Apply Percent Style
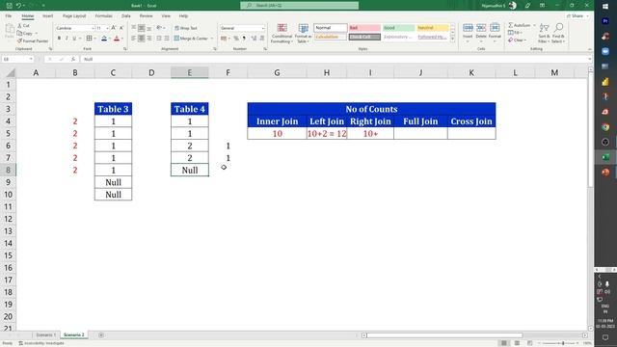The height and width of the screenshot is (347, 617). point(236,39)
